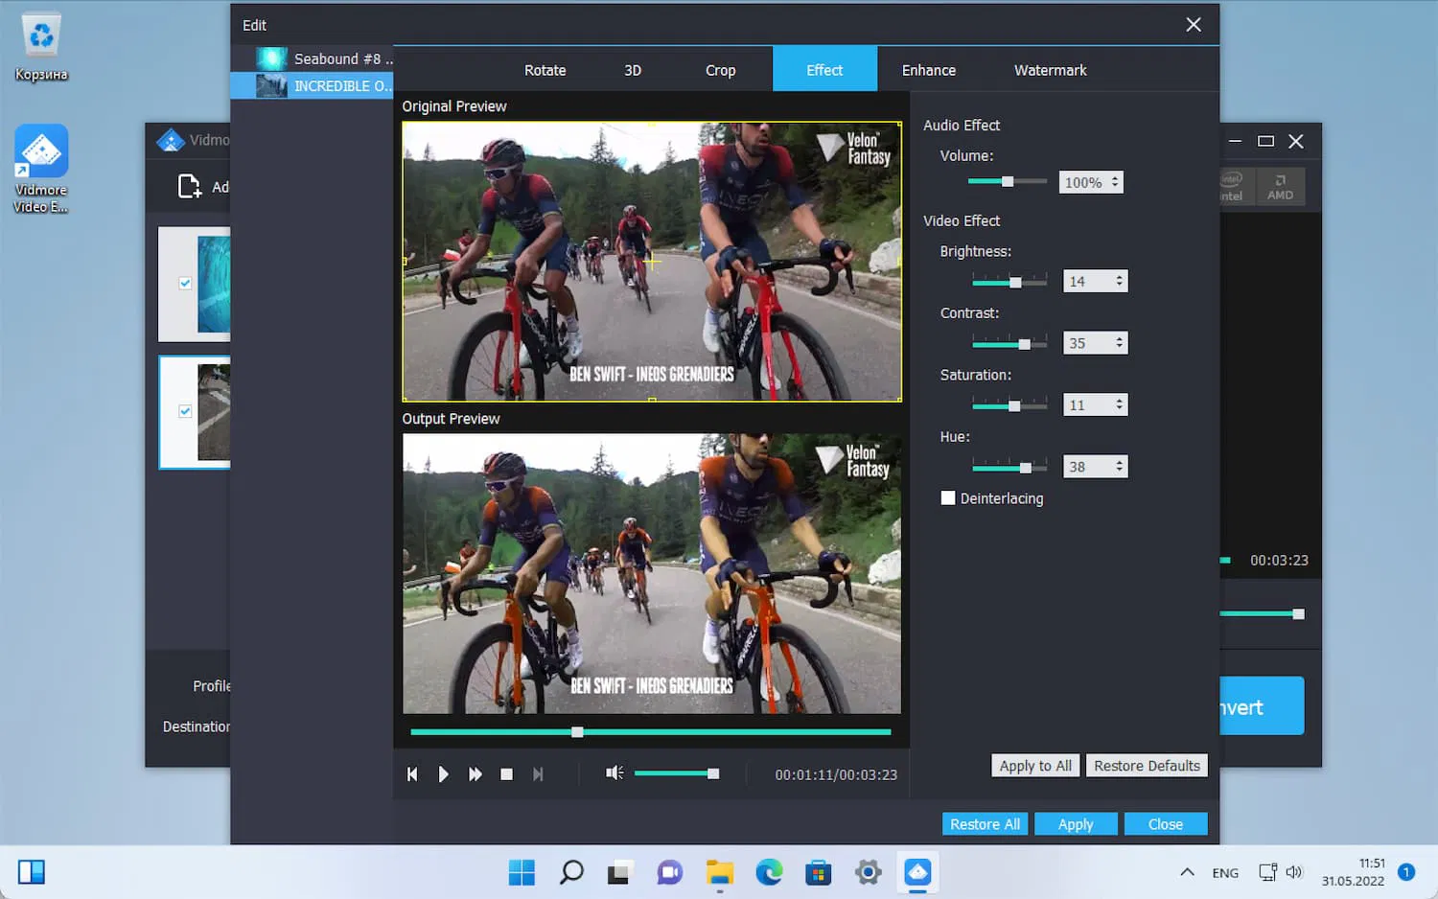This screenshot has width=1438, height=899.
Task: Open Microsoft Edge from the taskbar
Action: pos(769,872)
